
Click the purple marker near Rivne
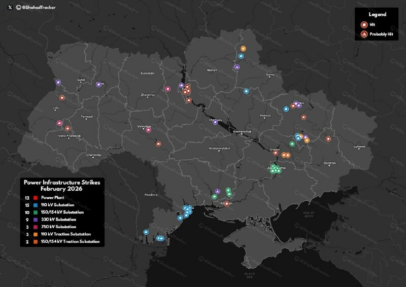pyautogui.click(x=99, y=84)
